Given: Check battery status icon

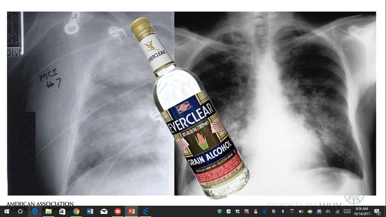Looking at the screenshot, I should point(301,211).
